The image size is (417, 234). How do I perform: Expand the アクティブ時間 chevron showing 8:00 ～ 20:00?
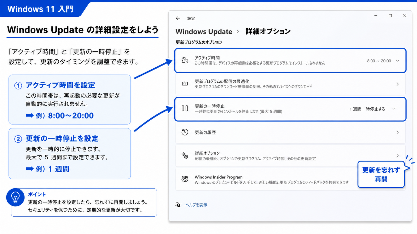(x=397, y=61)
